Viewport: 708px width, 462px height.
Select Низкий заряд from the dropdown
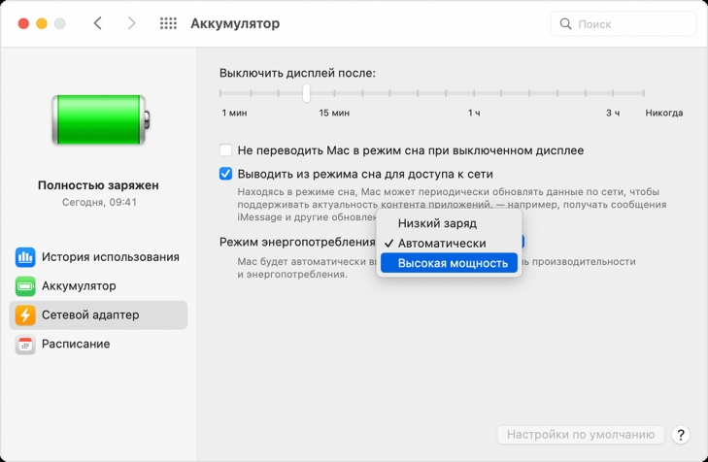click(437, 223)
